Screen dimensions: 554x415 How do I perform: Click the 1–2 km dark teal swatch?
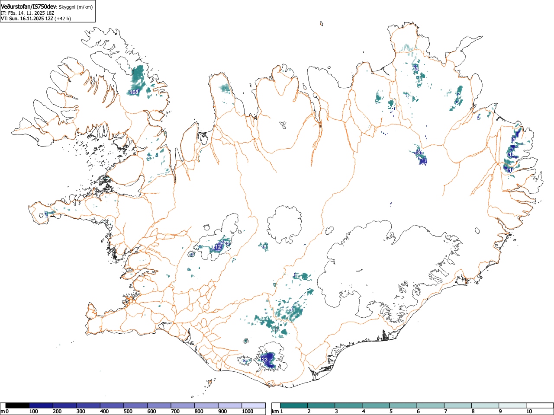[x=294, y=405]
